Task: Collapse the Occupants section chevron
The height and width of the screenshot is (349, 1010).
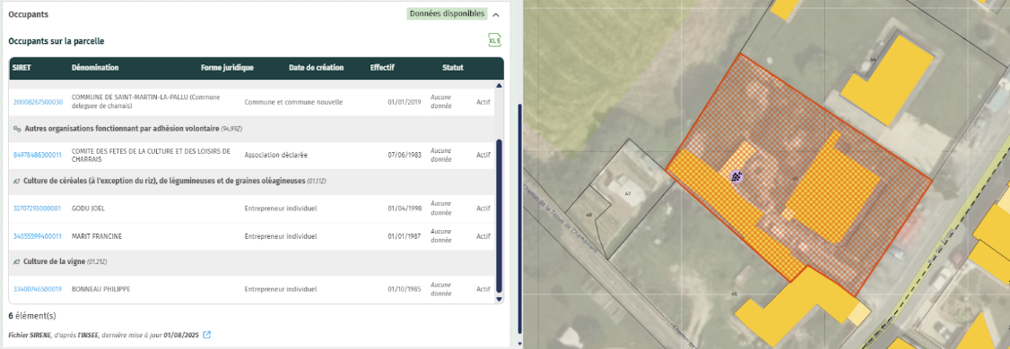Action: click(x=495, y=15)
